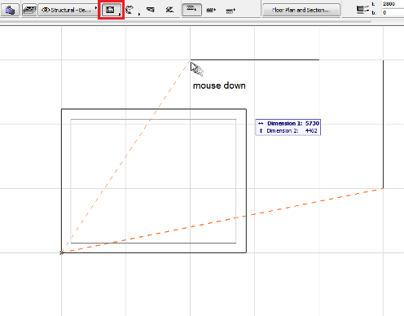Select the curved wall geometry method

coord(130,10)
